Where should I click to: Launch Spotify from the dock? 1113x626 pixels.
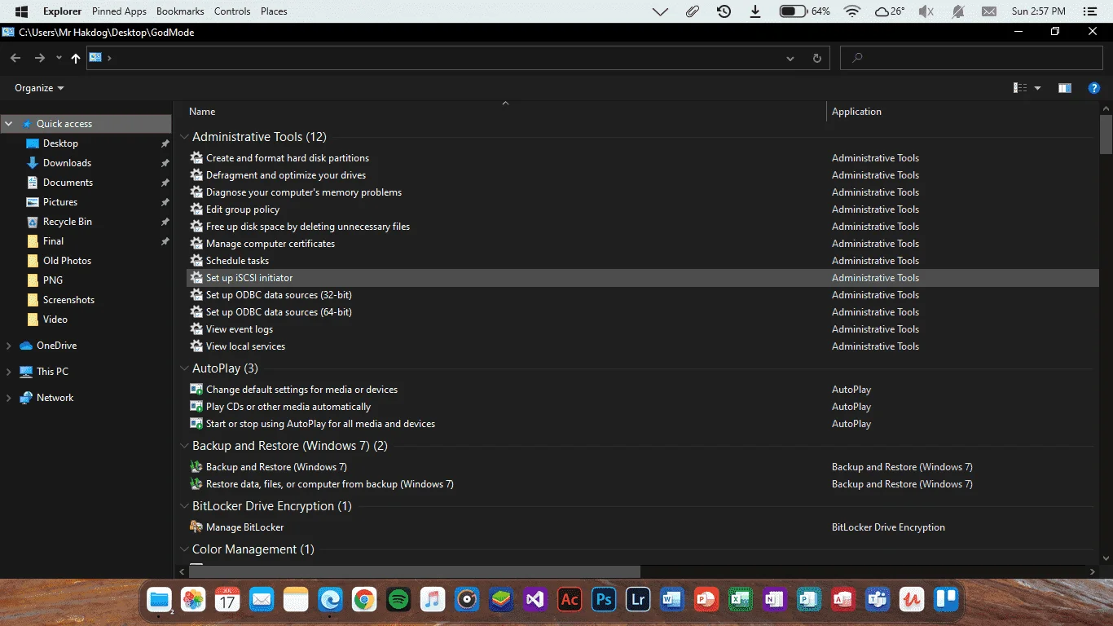(x=398, y=600)
